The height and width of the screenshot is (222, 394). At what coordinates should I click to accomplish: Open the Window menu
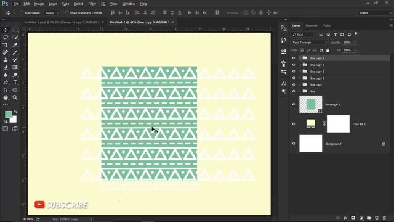[129, 4]
